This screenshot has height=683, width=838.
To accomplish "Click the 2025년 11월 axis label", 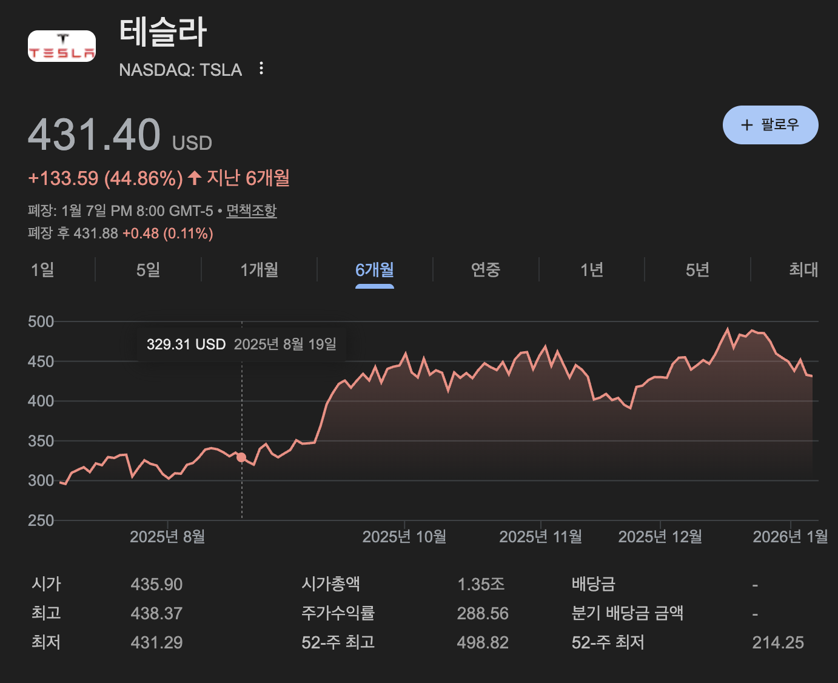I will coord(541,537).
